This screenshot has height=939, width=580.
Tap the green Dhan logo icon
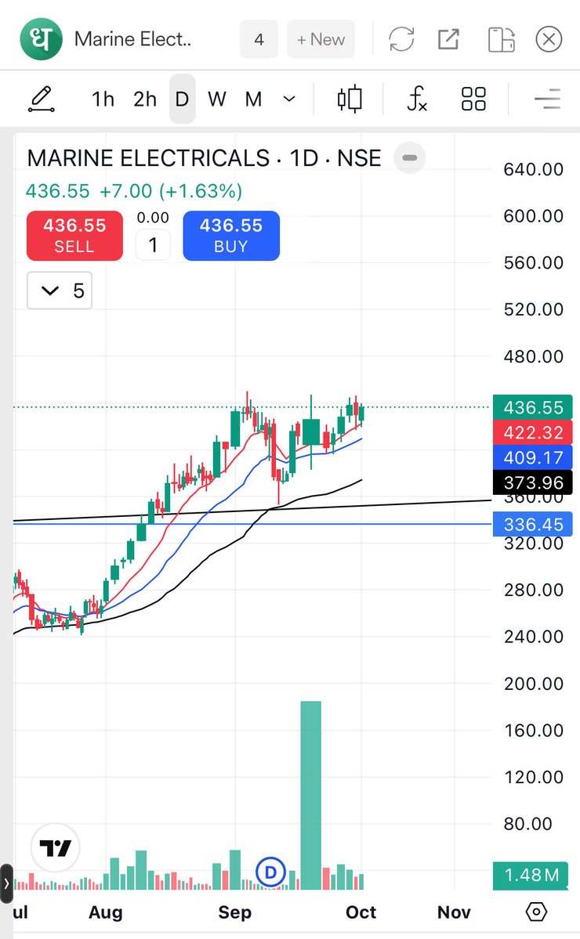[41, 39]
